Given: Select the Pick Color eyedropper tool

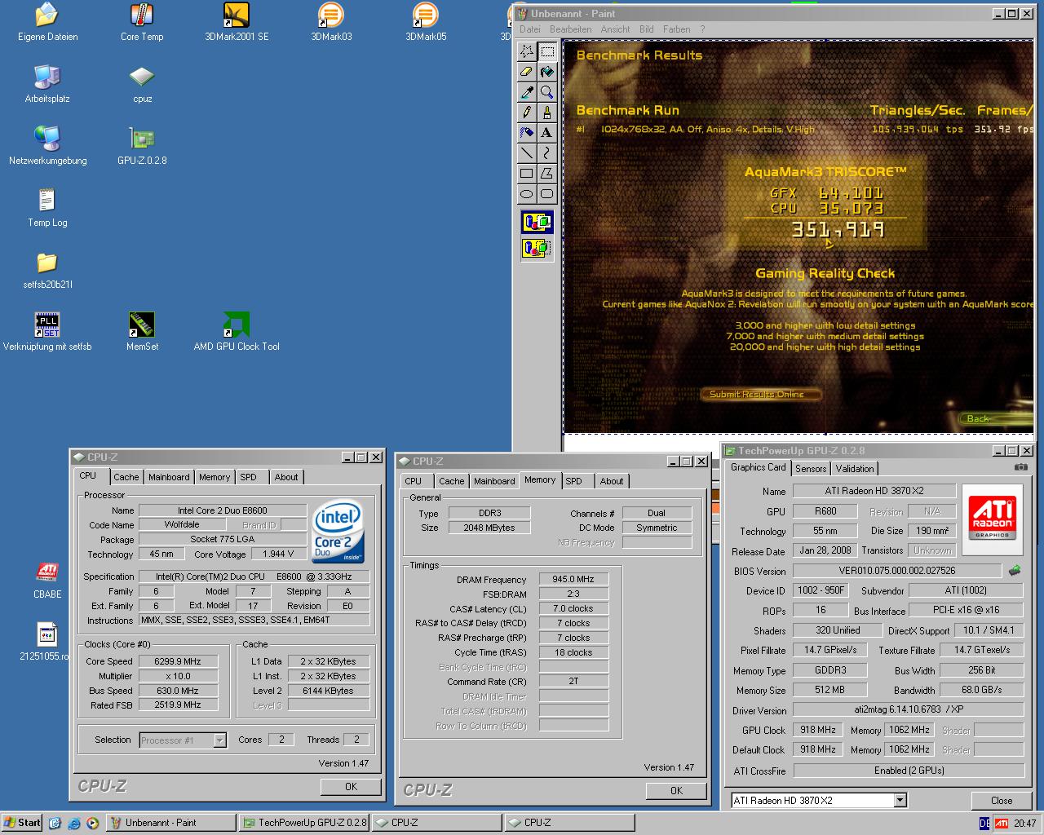Looking at the screenshot, I should coord(527,92).
